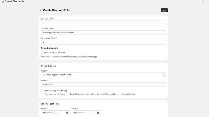This screenshot has height=117, width=209.
Task: Click into the Discount Name field
Action: pos(103,23)
